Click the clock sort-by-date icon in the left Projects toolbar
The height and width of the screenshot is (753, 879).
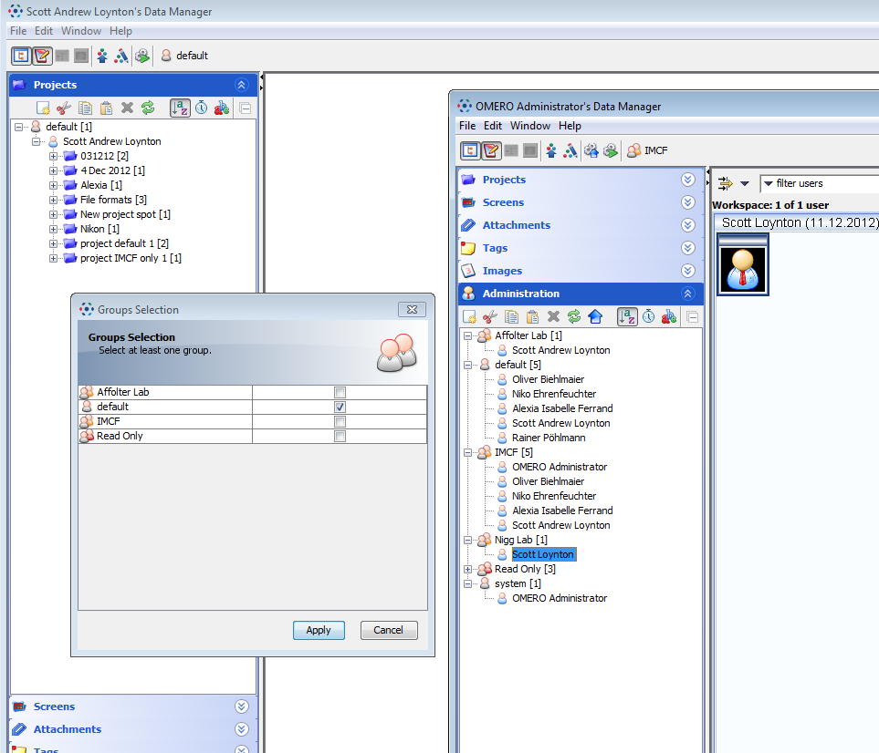(201, 108)
